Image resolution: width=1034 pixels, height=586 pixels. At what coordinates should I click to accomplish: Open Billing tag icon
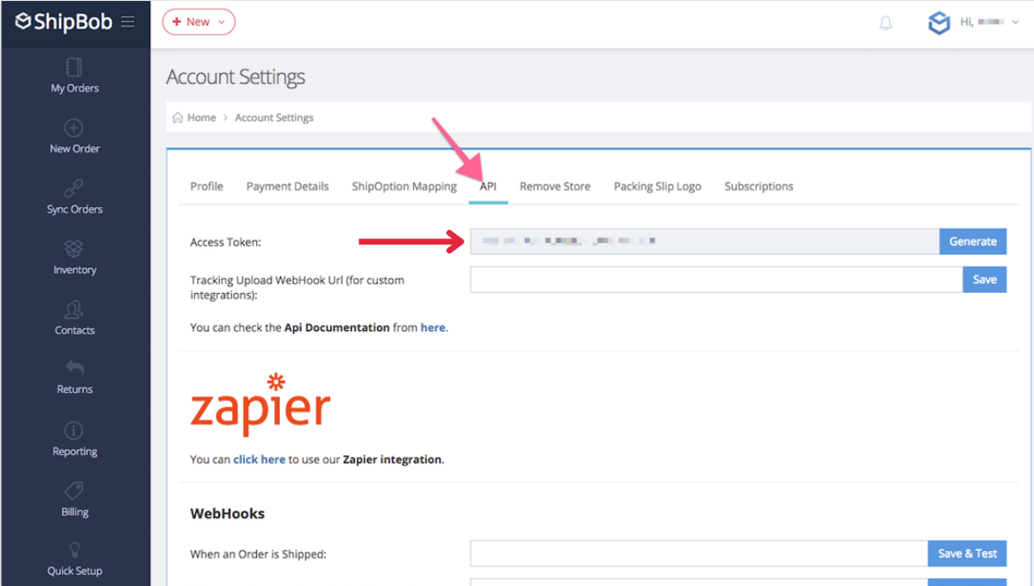(74, 491)
